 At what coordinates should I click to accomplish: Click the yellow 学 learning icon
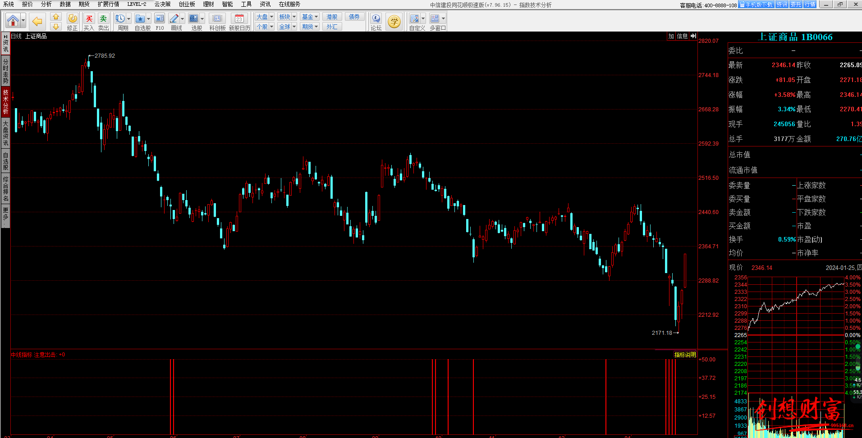(394, 22)
